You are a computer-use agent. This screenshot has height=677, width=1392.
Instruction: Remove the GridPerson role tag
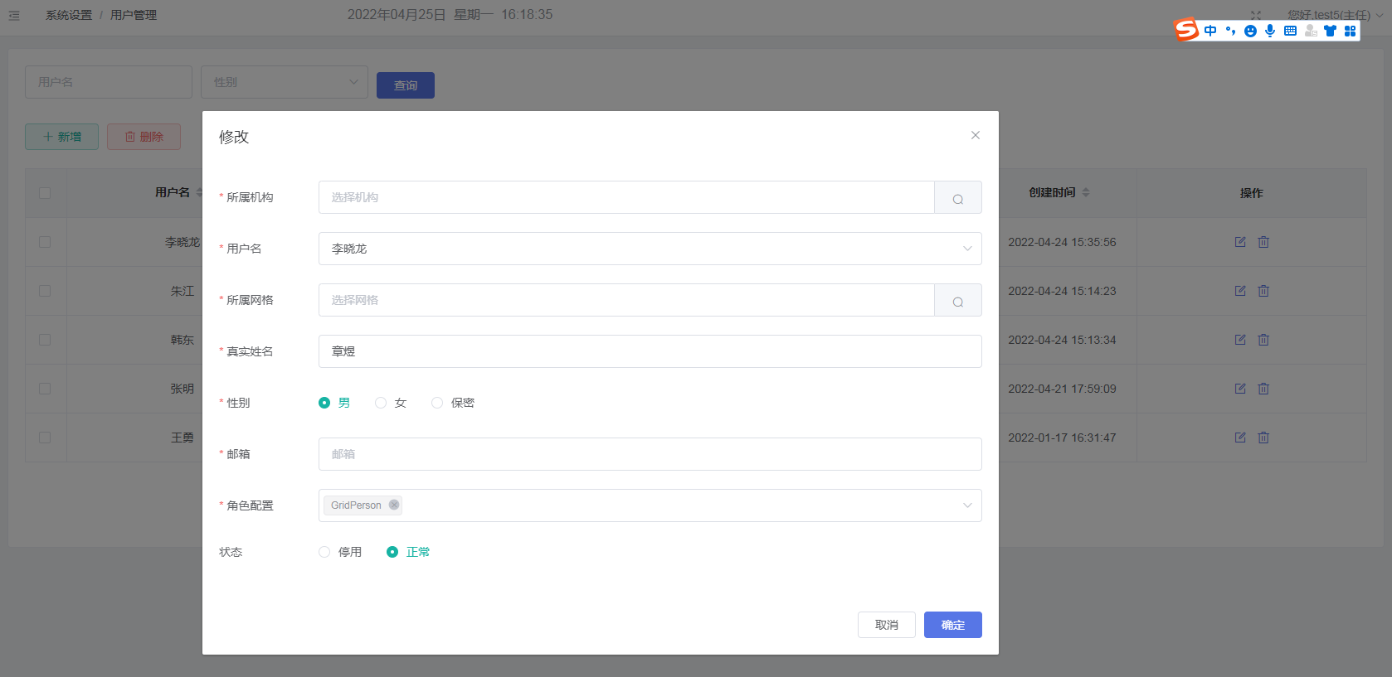(394, 505)
